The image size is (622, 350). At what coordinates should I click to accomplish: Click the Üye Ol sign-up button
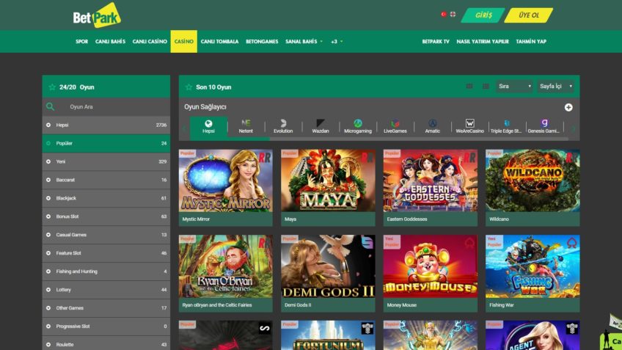(x=529, y=15)
